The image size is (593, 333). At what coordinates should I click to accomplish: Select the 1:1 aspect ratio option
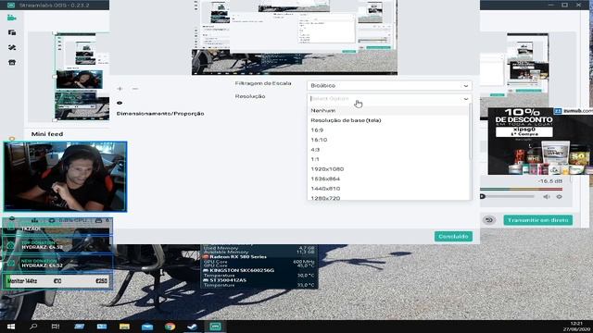coord(388,159)
